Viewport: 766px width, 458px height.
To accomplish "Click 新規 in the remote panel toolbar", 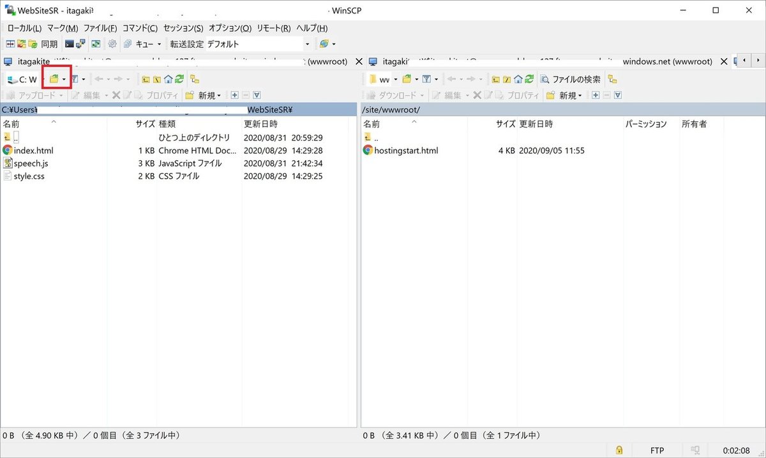I will coord(563,95).
